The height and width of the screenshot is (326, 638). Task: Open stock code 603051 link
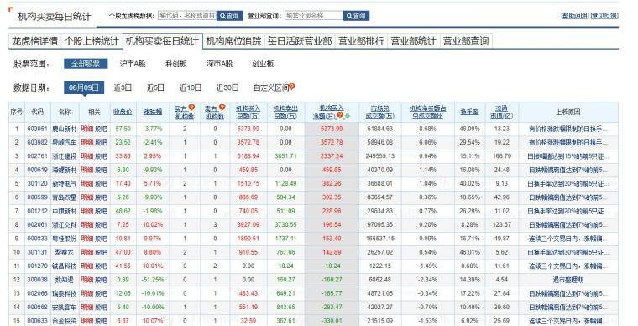[38, 129]
